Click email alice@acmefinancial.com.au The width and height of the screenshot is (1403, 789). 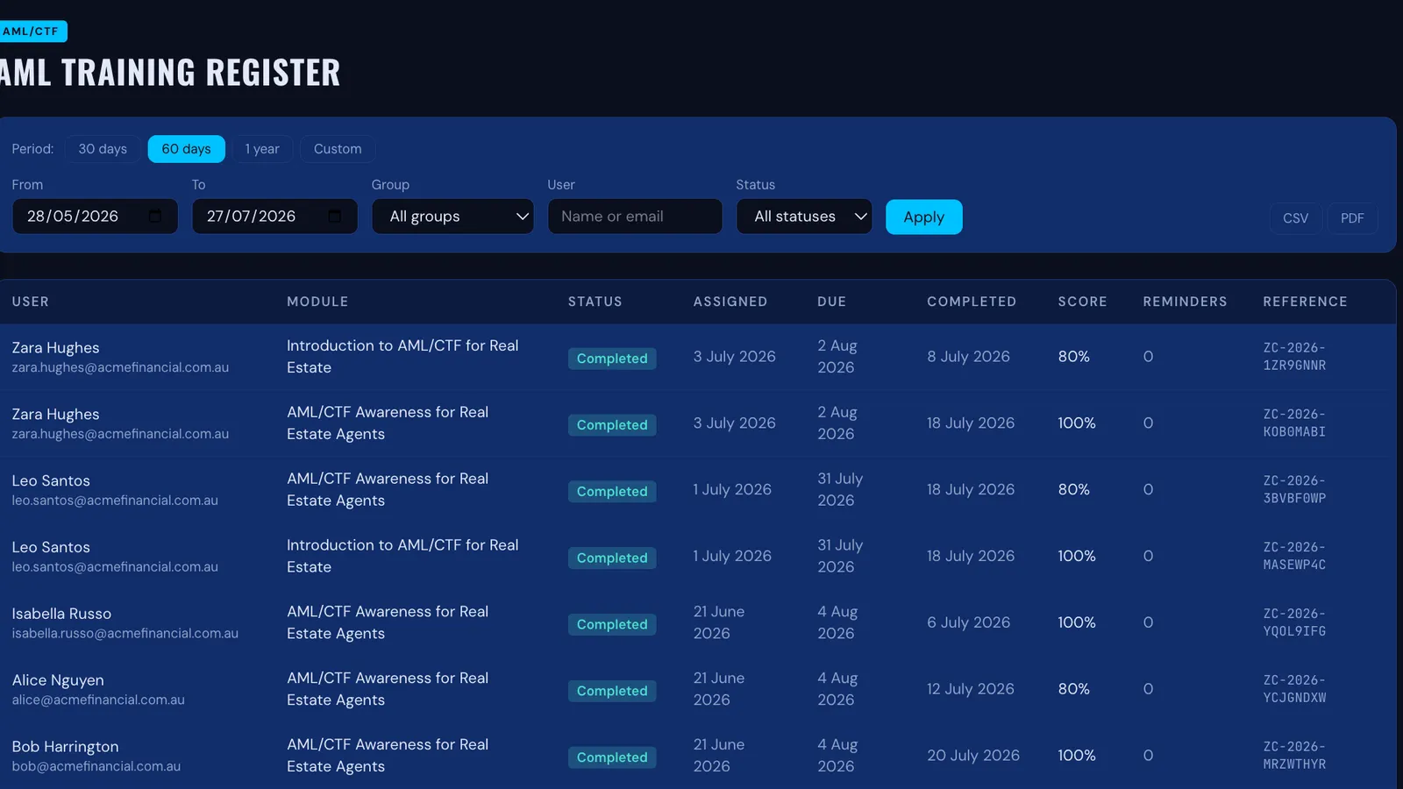coord(98,700)
